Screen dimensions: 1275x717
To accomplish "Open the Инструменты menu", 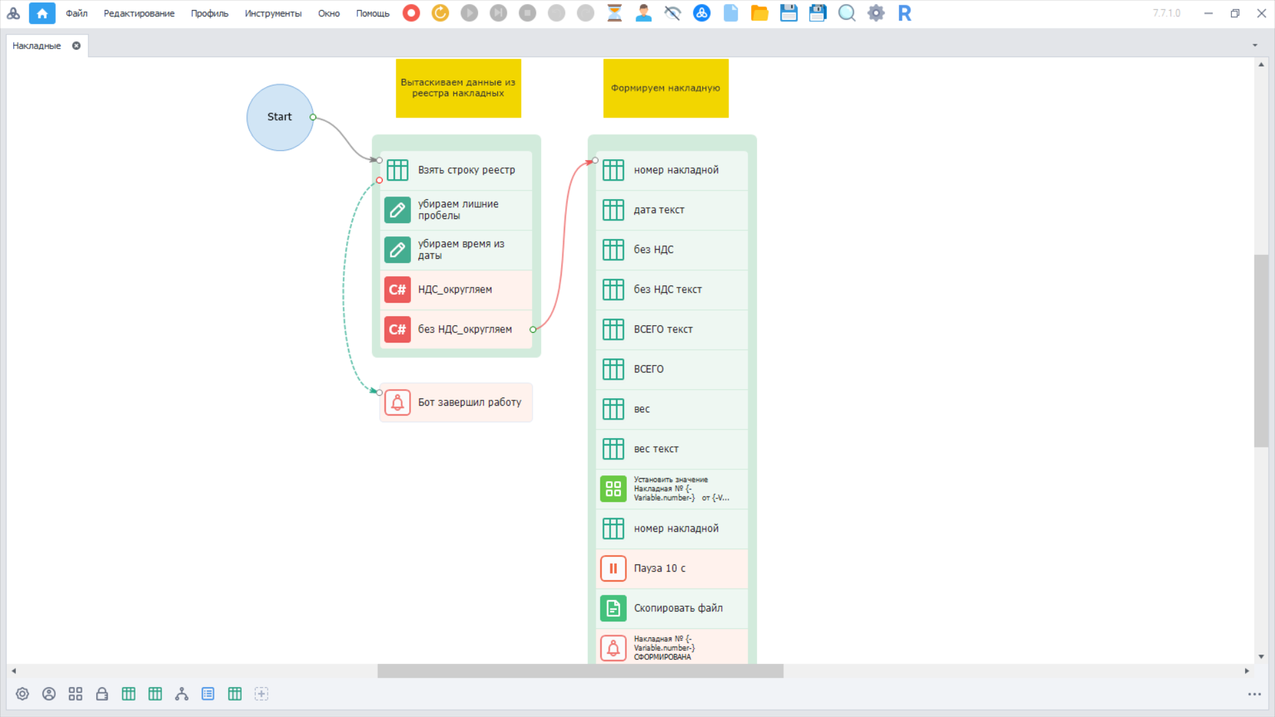I will pyautogui.click(x=272, y=13).
